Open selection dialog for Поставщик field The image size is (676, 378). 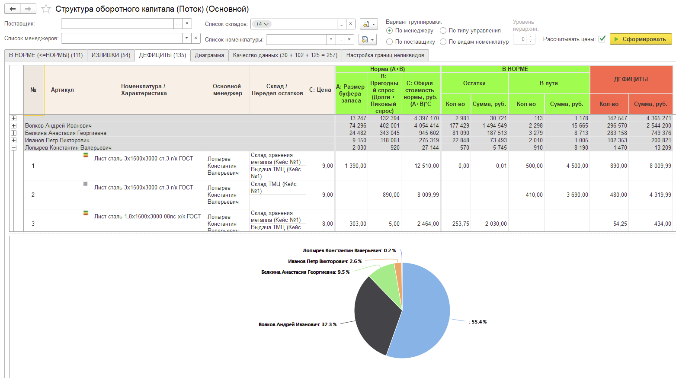[178, 24]
